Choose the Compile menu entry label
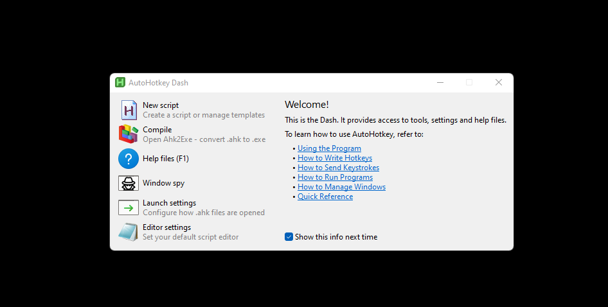This screenshot has width=608, height=307. coord(157,130)
